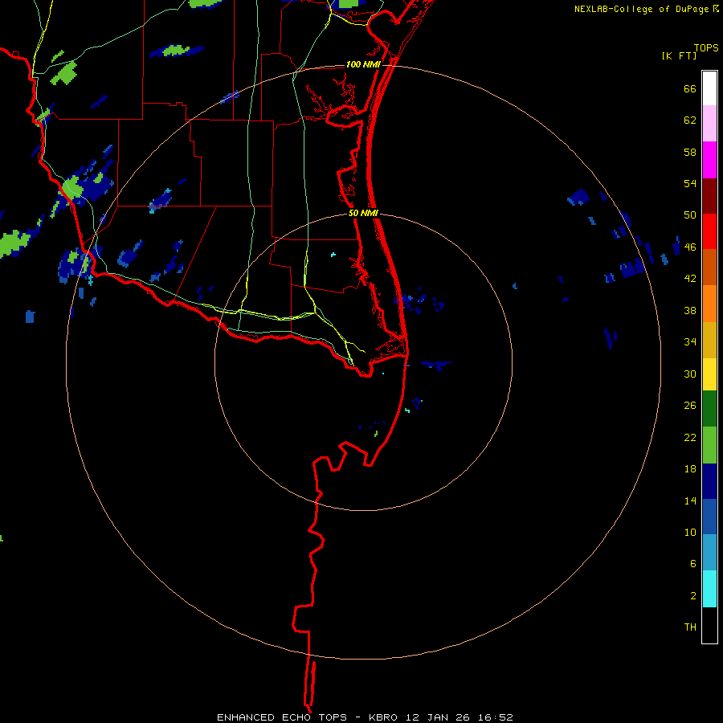Click the light blue swatch between 6 and 10

(709, 553)
